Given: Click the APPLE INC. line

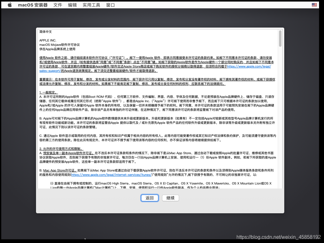Looking at the screenshot, I should pyautogui.click(x=48, y=41).
